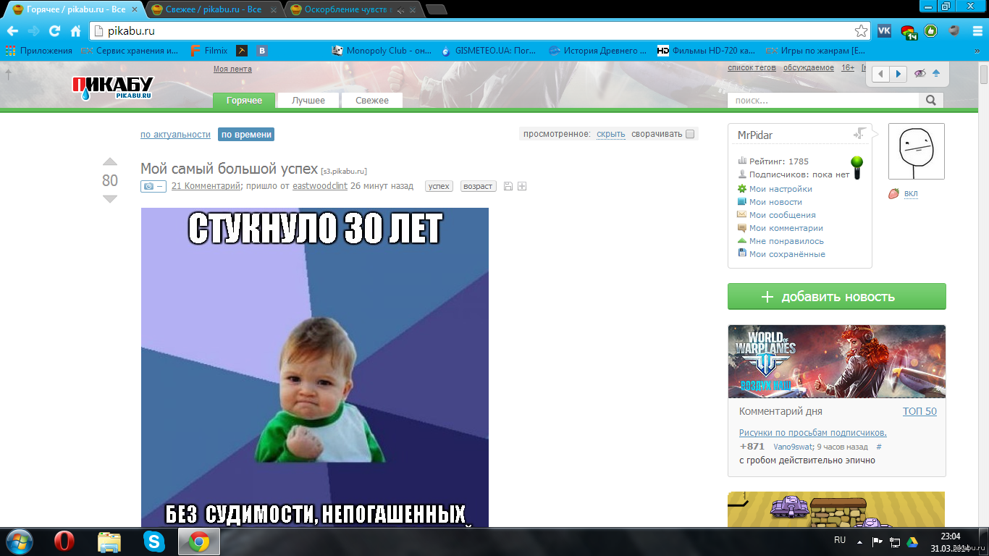Image resolution: width=989 pixels, height=556 pixels.
Task: Bookmark this page with the star icon
Action: click(x=861, y=31)
